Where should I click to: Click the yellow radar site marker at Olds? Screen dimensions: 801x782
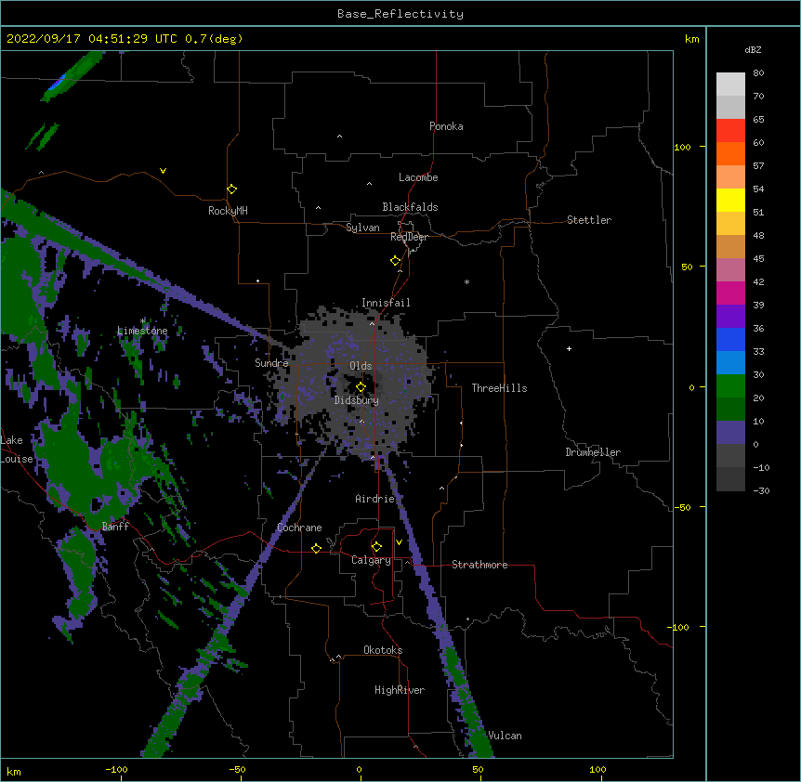(361, 387)
